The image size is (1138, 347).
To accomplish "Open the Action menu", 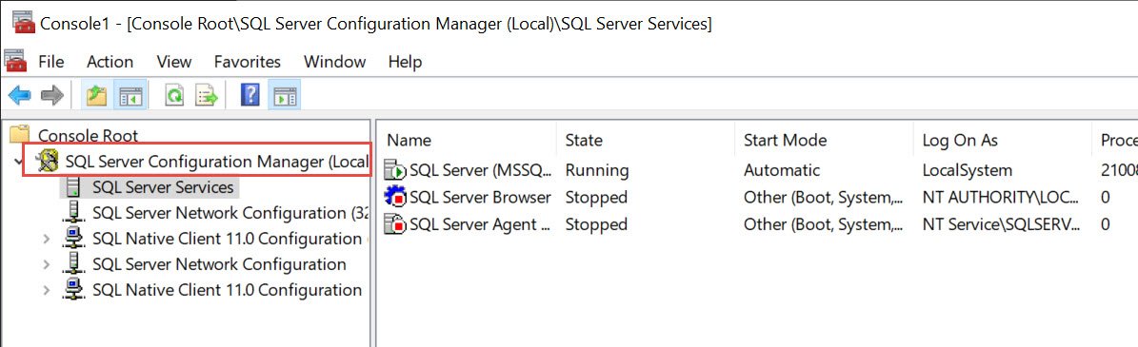I will point(110,62).
